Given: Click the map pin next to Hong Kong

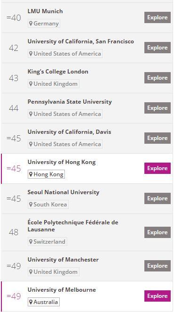Looking at the screenshot, I should click(31, 174).
